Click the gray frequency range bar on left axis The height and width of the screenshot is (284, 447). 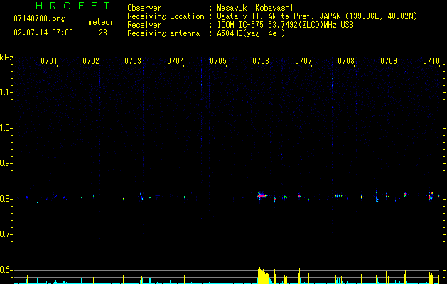(x=14, y=200)
